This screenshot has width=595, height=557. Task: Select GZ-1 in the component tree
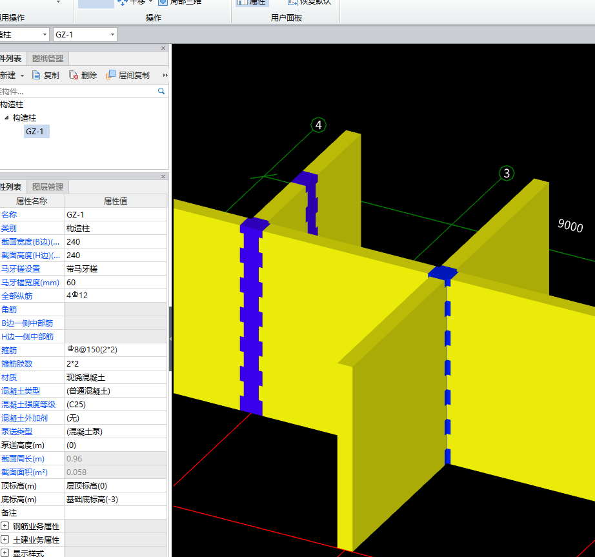(x=35, y=131)
